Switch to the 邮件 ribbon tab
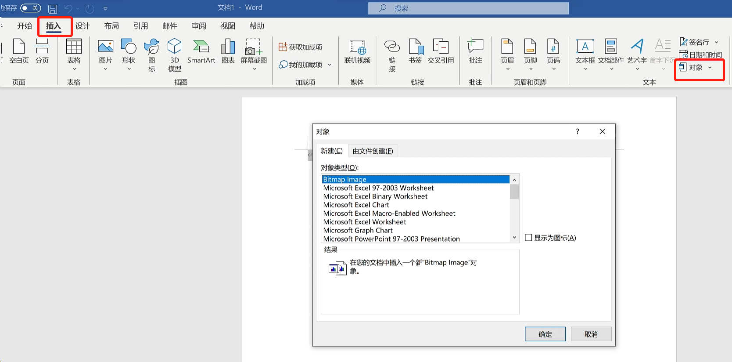This screenshot has height=362, width=732. pyautogui.click(x=170, y=26)
